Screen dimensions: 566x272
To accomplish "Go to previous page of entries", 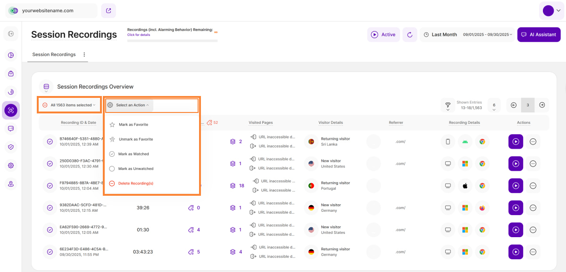I will coord(514,105).
